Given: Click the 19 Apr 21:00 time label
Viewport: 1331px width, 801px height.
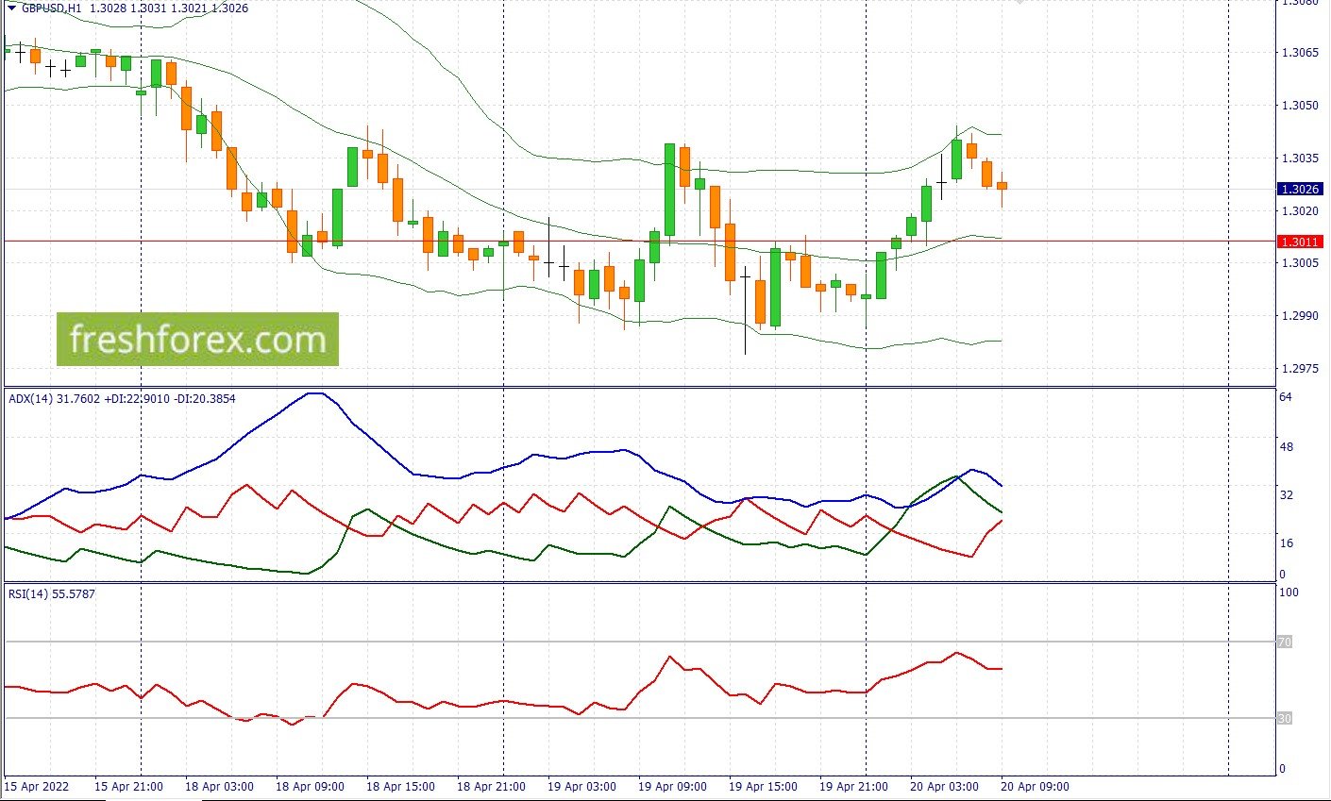Looking at the screenshot, I should pyautogui.click(x=854, y=786).
